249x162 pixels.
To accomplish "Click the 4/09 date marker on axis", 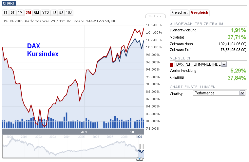I will (84, 132).
